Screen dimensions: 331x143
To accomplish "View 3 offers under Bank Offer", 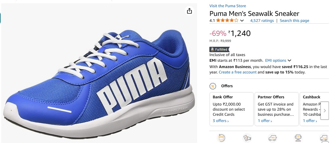I will click(x=220, y=121).
